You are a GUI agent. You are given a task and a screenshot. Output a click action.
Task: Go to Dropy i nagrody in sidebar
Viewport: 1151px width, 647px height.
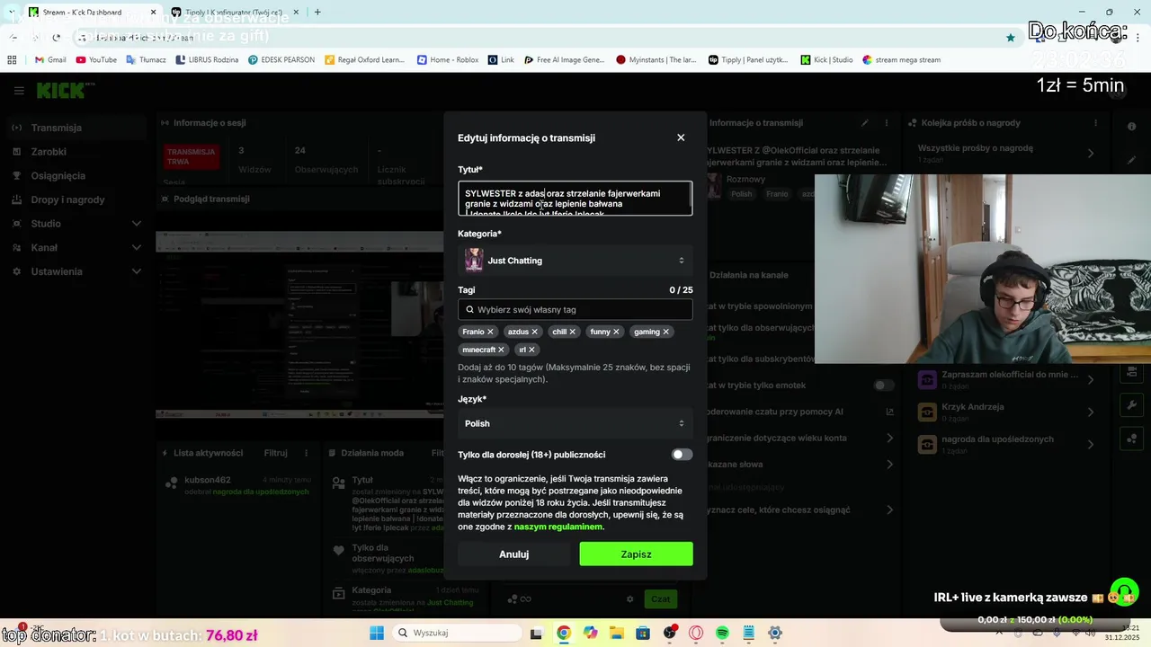pyautogui.click(x=76, y=199)
